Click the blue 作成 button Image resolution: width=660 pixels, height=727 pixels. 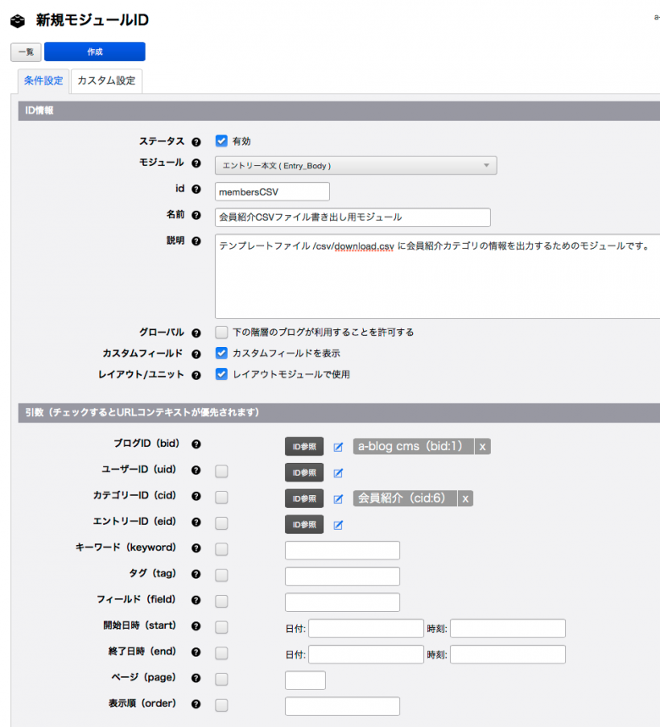[x=95, y=52]
